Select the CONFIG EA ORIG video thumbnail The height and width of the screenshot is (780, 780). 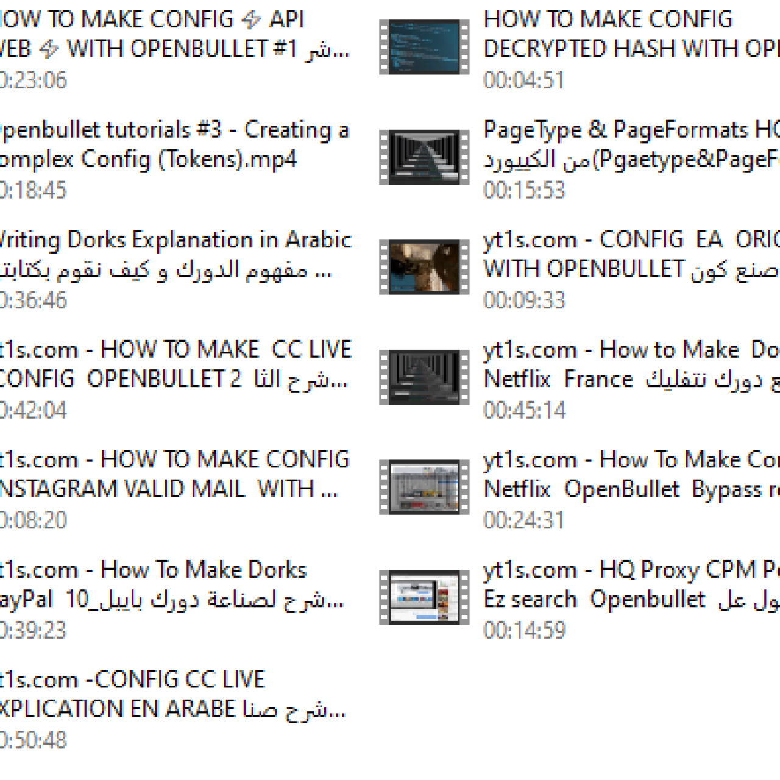point(424,267)
